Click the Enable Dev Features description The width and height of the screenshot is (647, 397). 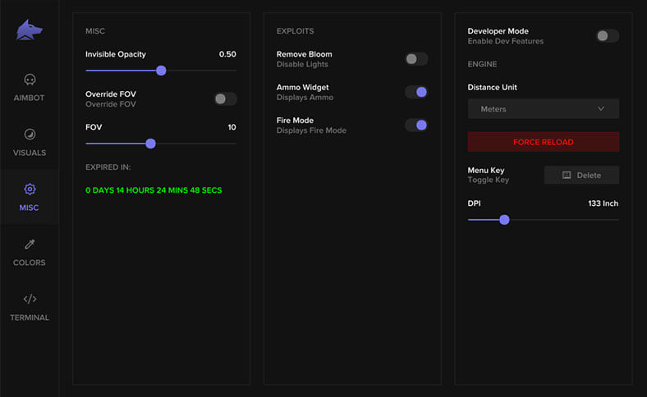tap(506, 41)
